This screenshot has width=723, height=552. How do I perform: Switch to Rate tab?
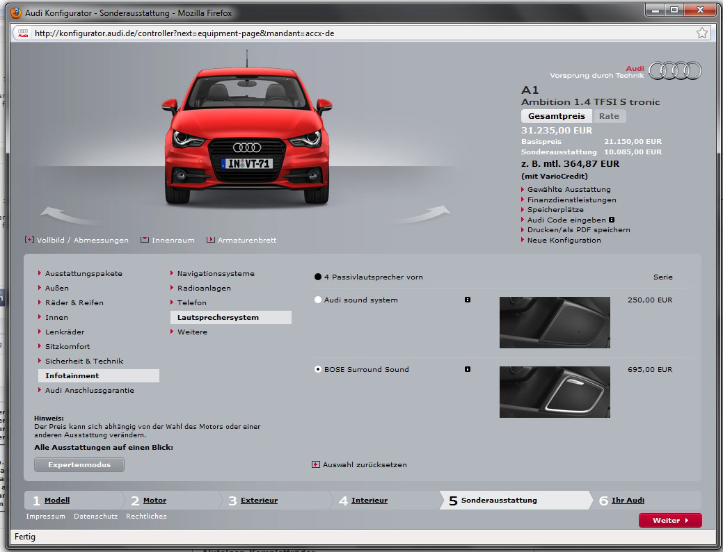coord(609,116)
